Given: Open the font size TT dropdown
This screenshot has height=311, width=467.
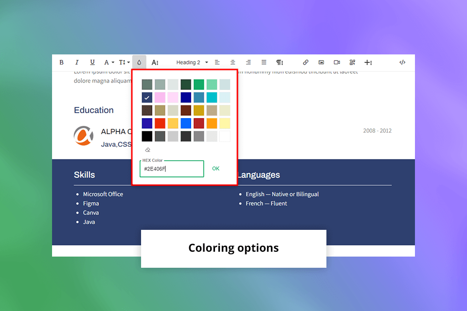Looking at the screenshot, I should tap(124, 63).
